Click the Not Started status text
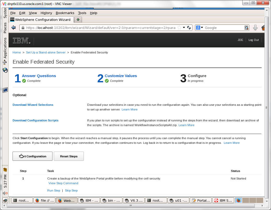The width and height of the screenshot is (271, 210). (238, 179)
